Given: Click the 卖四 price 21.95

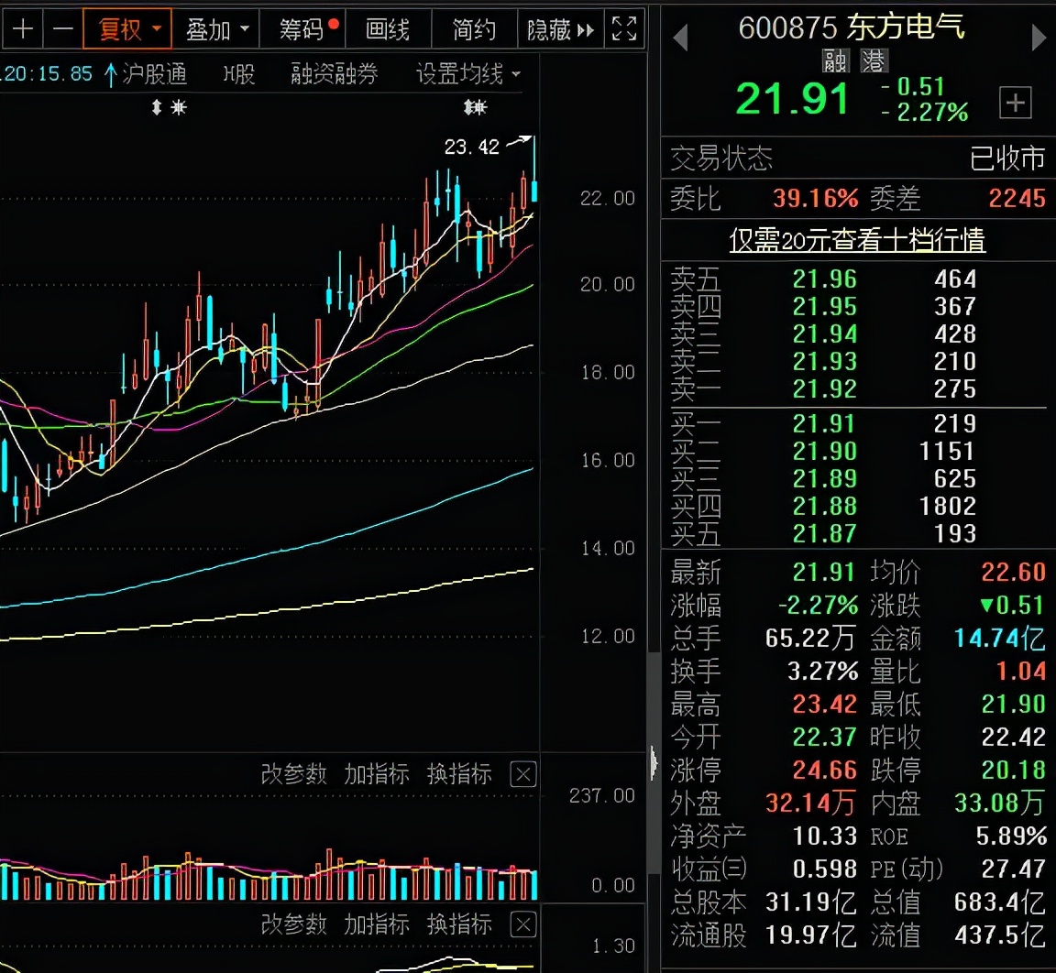Looking at the screenshot, I should pyautogui.click(x=824, y=306).
